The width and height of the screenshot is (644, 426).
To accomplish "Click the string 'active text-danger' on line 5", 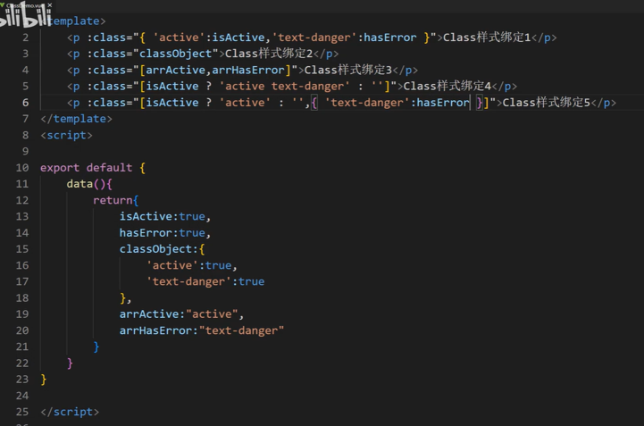I will (x=285, y=87).
